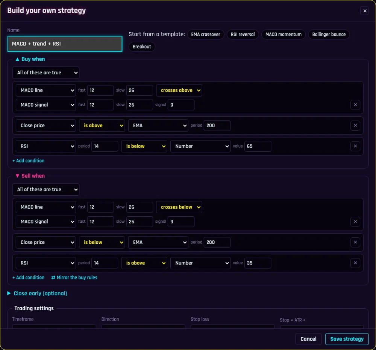Apply the MACD momentum template
The height and width of the screenshot is (350, 376).
(x=283, y=34)
